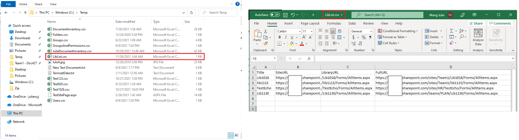Increase font size with larger A icon
This screenshot has height=140, width=519.
pyautogui.click(x=304, y=37)
